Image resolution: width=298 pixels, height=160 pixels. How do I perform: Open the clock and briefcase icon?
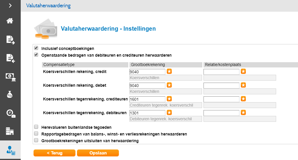pos(10,113)
